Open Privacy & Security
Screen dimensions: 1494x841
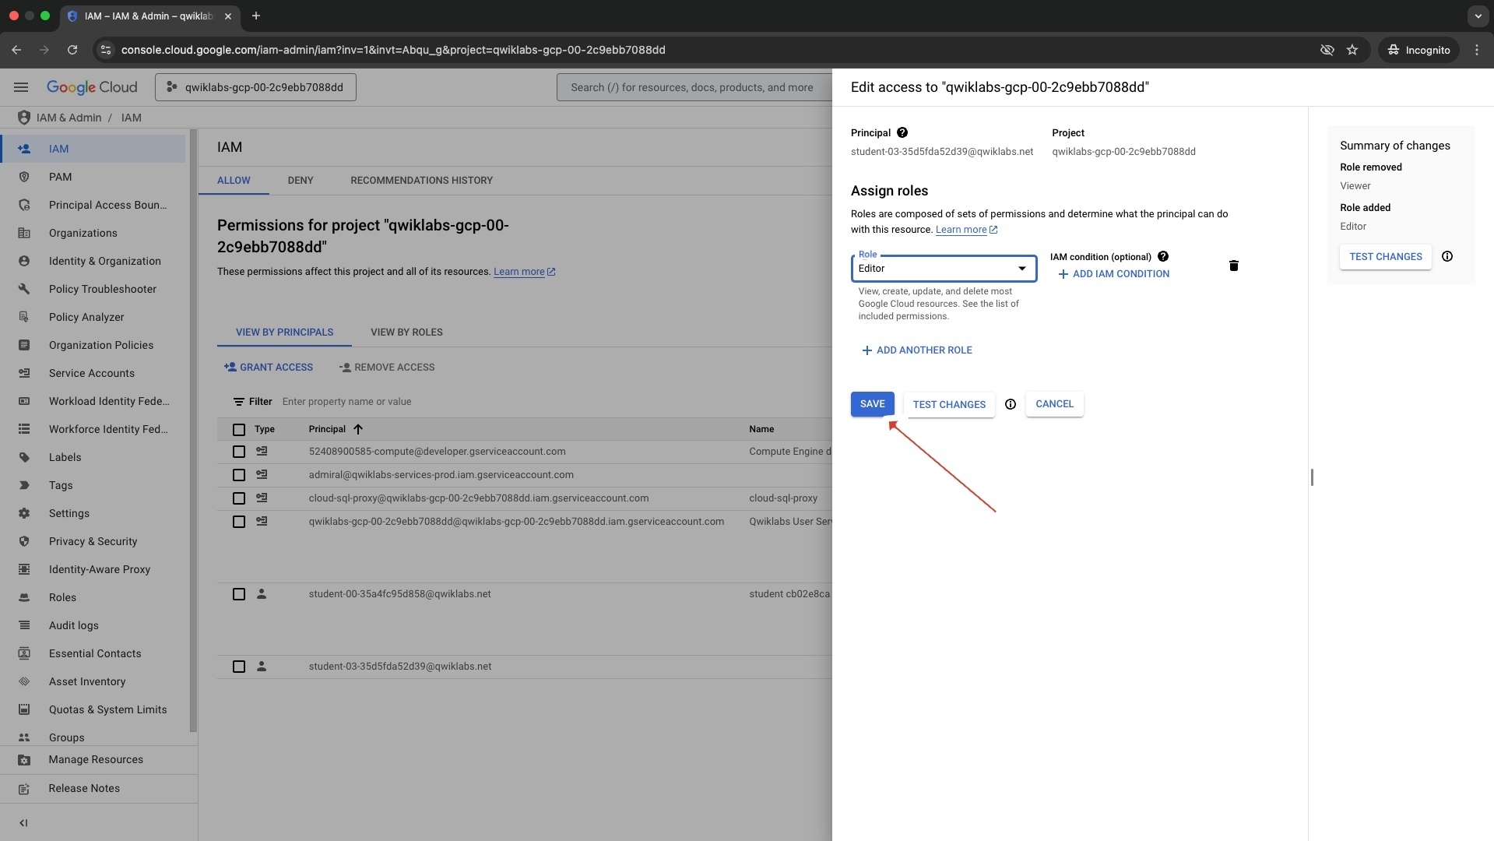[x=93, y=541]
